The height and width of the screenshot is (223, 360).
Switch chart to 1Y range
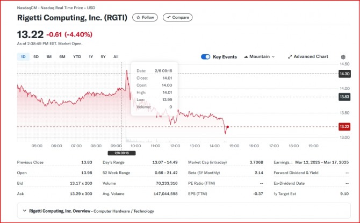tap(91, 56)
